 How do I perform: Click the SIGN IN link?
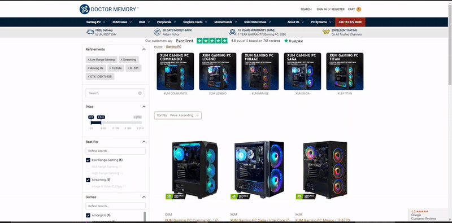pos(321,9)
